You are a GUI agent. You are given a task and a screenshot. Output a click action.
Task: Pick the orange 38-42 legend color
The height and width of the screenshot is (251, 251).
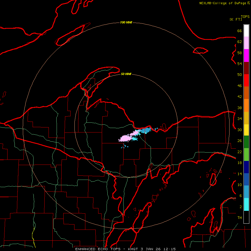(x=246, y=105)
